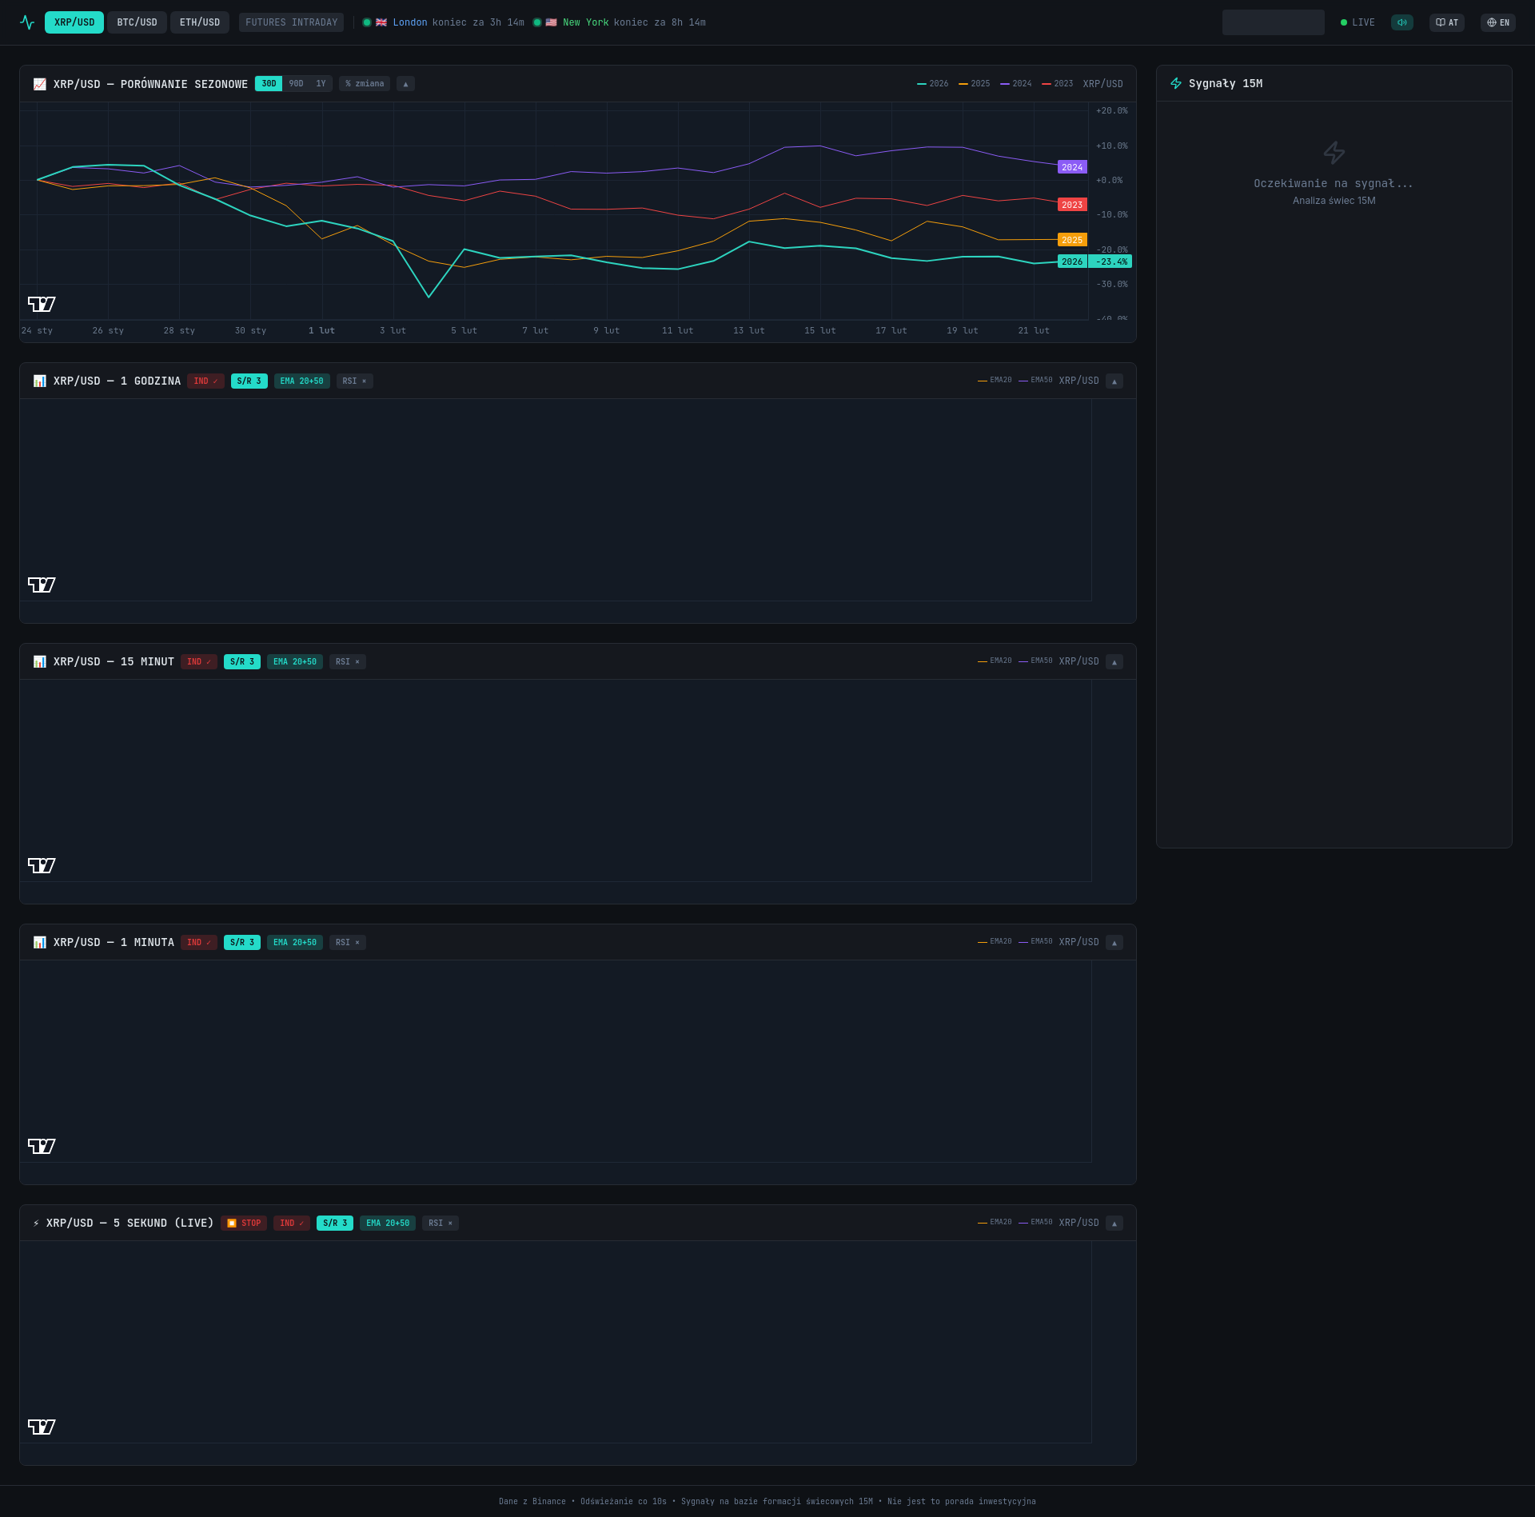This screenshot has height=1517, width=1535.
Task: Collapse the 15 MINUT chart panel
Action: click(x=1114, y=662)
